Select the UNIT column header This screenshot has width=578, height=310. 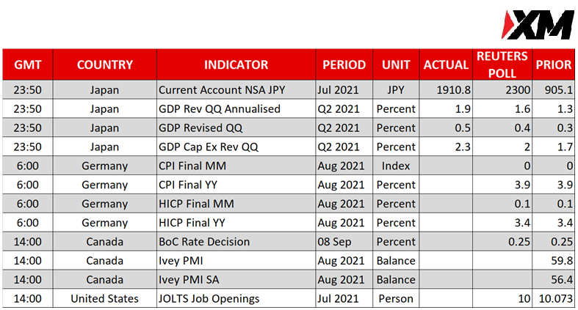pyautogui.click(x=396, y=64)
